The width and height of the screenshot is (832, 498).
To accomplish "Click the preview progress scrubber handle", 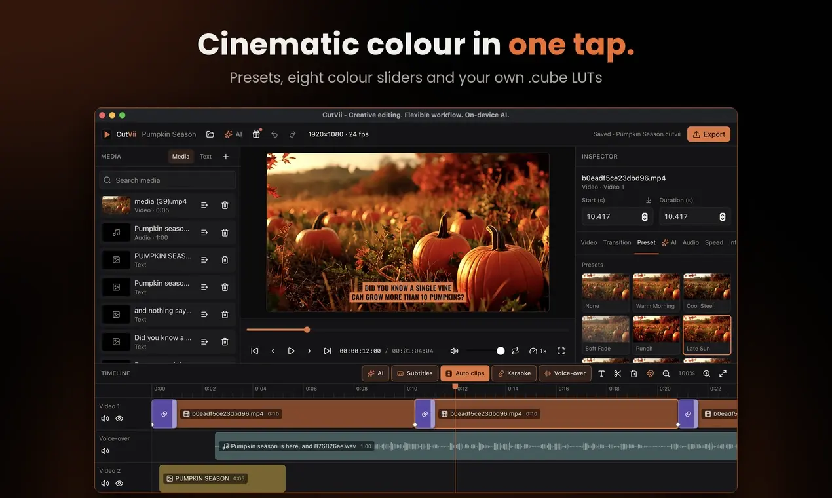I will point(307,330).
